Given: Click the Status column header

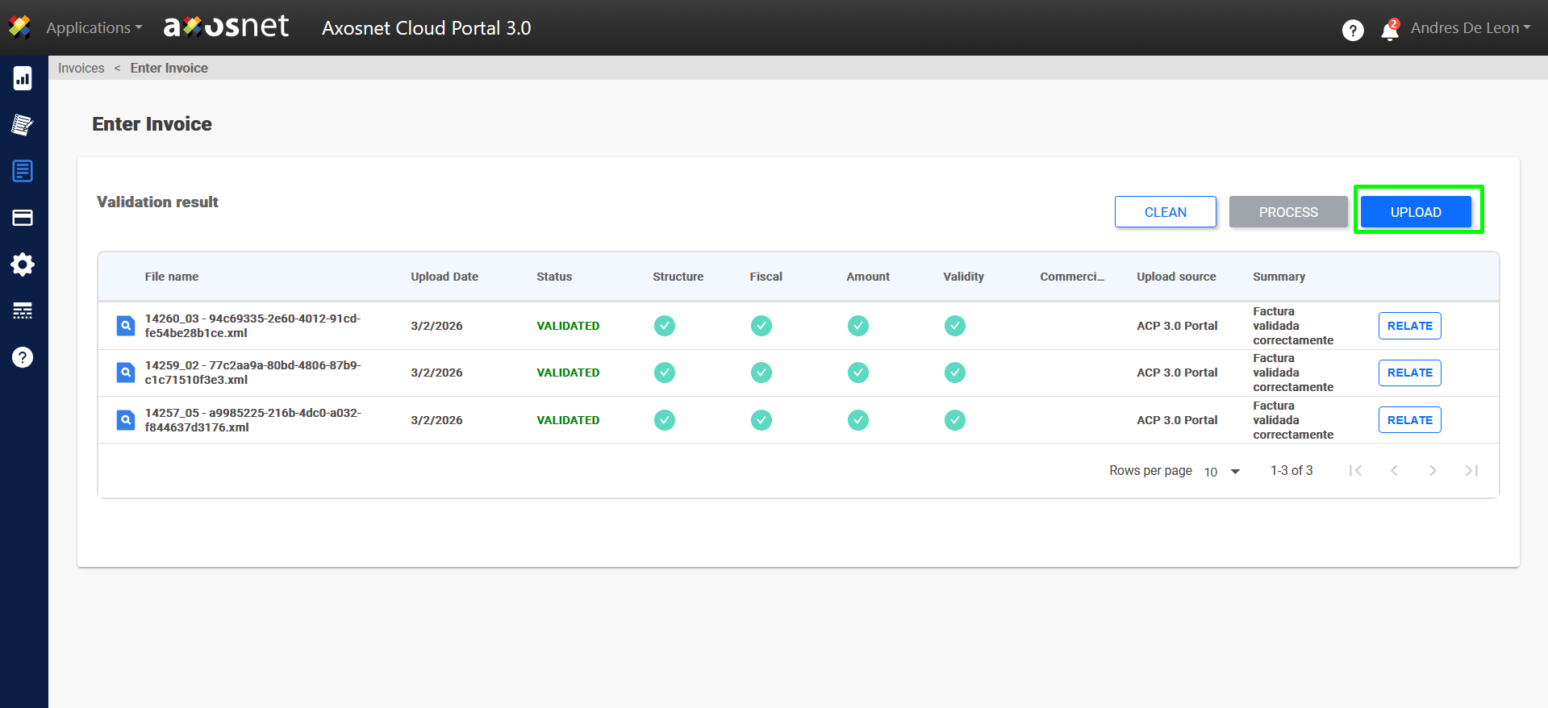Looking at the screenshot, I should (x=554, y=277).
